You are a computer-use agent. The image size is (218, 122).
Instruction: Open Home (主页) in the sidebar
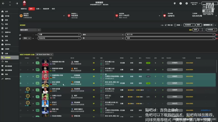[x=9, y=11]
